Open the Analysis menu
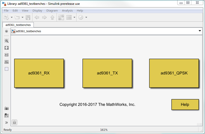 point(67,11)
